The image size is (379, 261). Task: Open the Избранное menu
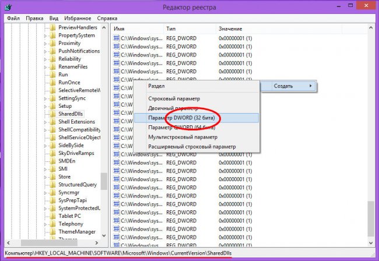tap(78, 18)
